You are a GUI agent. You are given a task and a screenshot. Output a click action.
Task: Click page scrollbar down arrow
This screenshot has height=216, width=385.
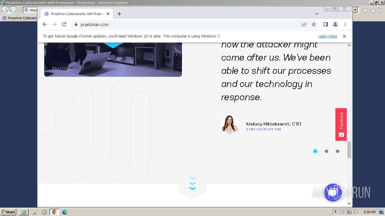(349, 204)
